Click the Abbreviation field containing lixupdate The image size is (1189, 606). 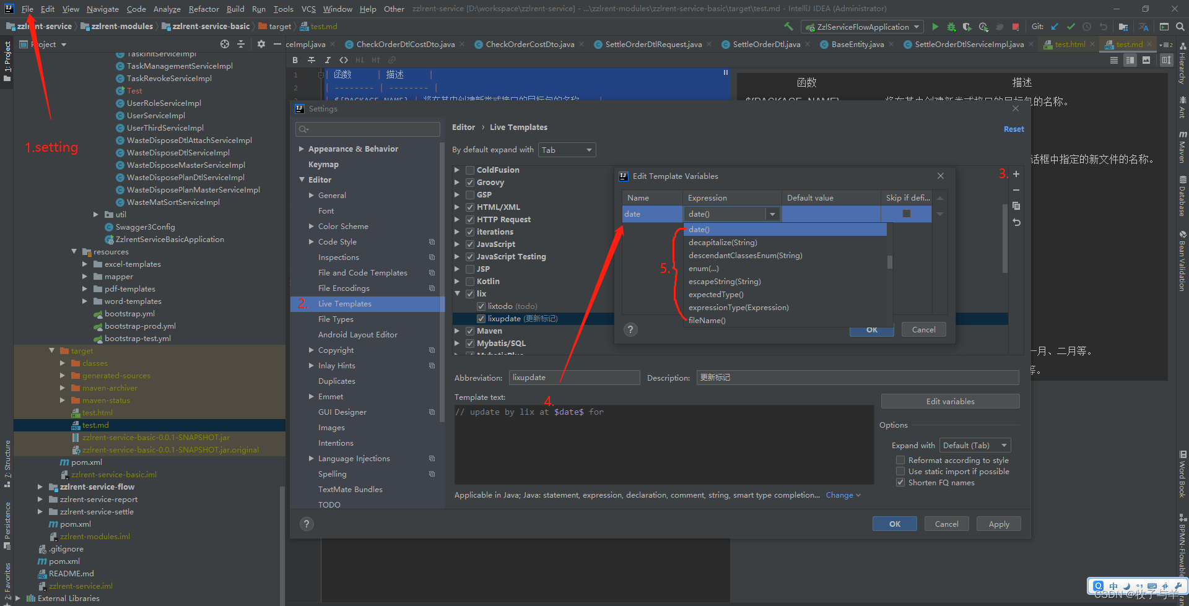click(574, 378)
